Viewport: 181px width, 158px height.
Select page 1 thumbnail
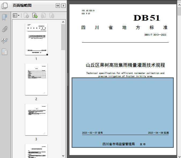pos(36,39)
